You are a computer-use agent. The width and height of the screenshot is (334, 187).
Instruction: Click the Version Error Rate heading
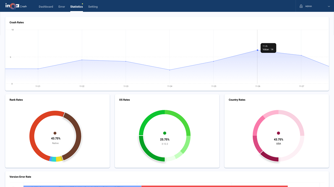[20, 177]
